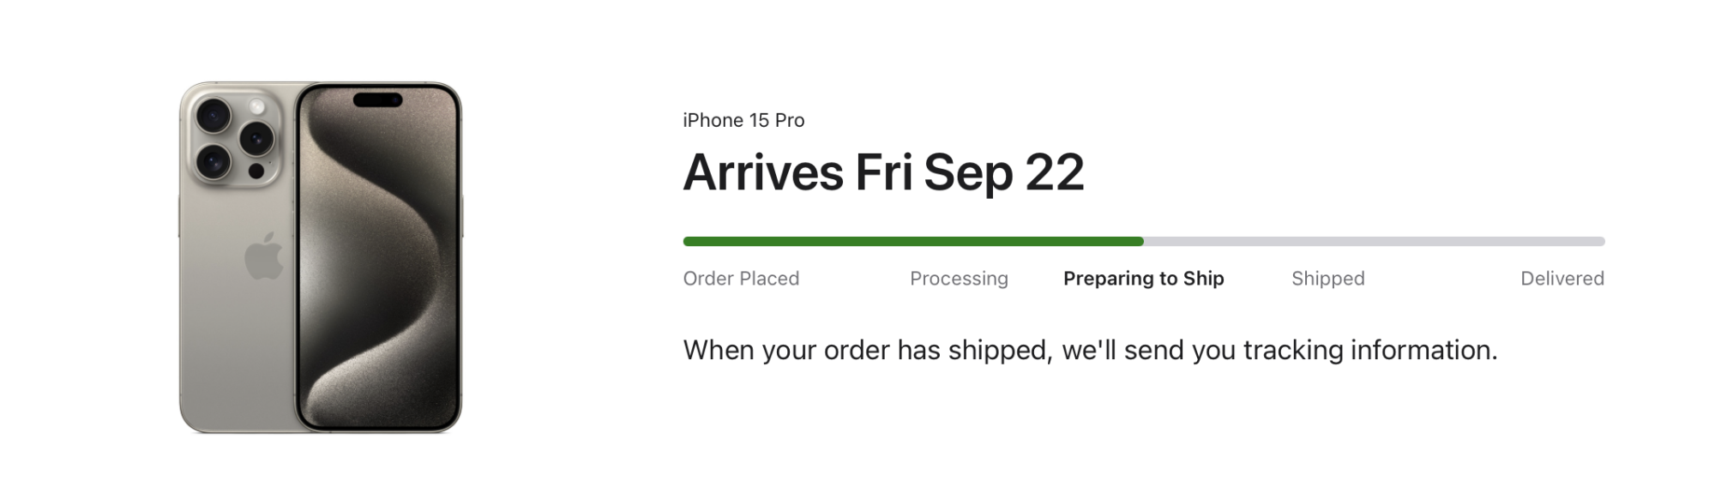Click the tracking information message text

[x=1089, y=350]
